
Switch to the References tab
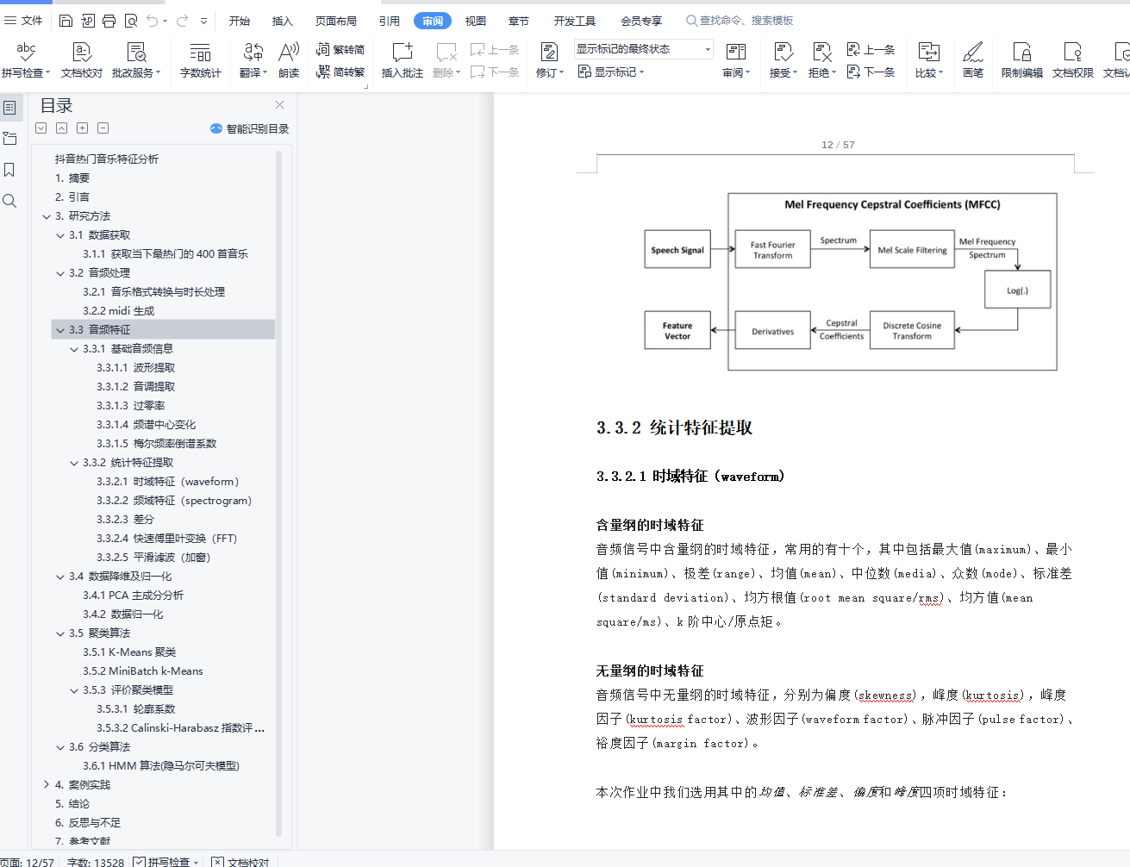(390, 21)
